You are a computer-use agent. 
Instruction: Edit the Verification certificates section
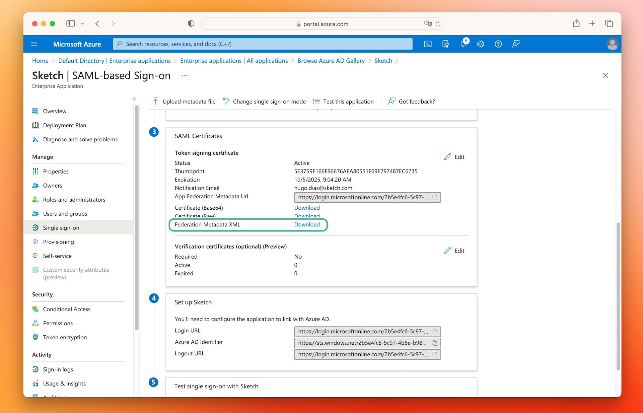[x=454, y=251]
